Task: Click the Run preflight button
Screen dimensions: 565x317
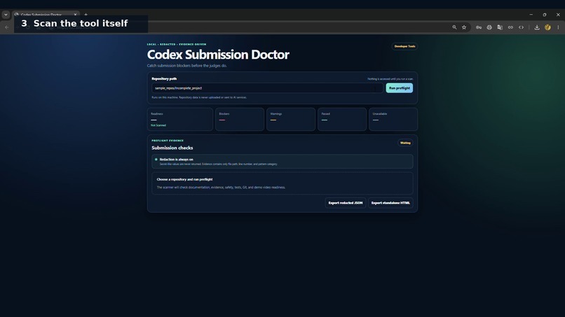Action: (400, 87)
